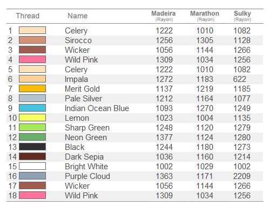The image size is (270, 207).
Task: Click Sulky code 2209 for Purple Cloud
Action: pos(242,176)
